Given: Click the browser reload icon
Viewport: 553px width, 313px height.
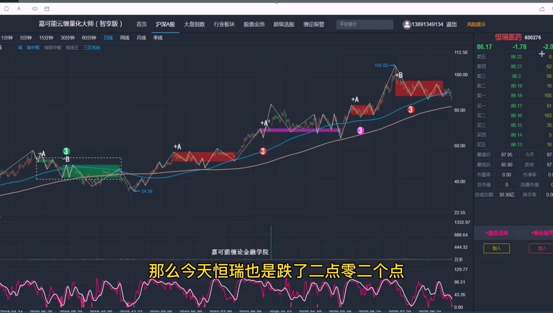Looking at the screenshot, I should coord(6,9).
